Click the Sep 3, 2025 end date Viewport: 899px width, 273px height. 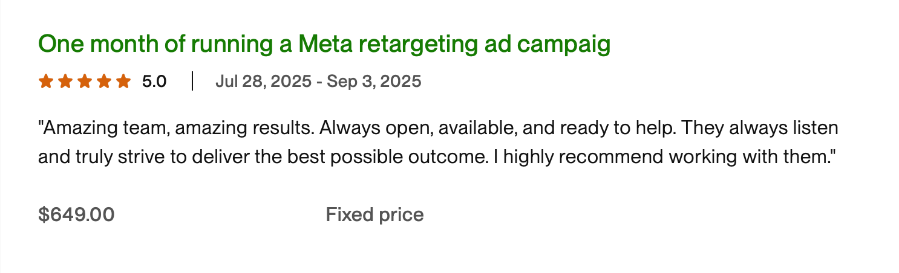(374, 81)
